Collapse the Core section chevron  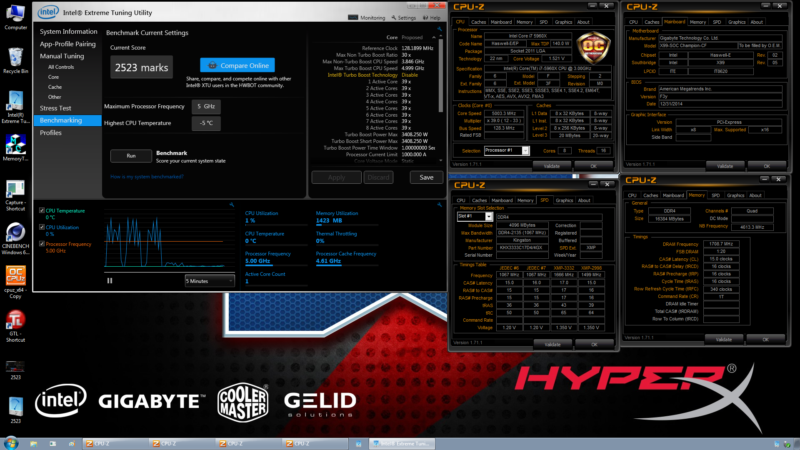coord(434,37)
